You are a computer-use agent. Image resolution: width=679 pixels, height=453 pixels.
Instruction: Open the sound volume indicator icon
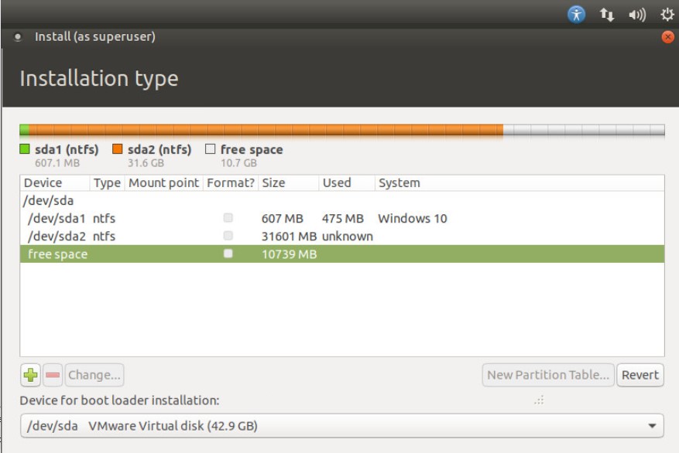(637, 14)
